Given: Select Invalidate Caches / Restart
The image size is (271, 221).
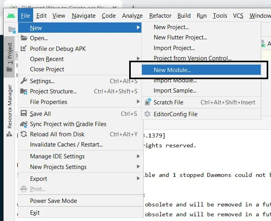Looking at the screenshot, I should 66,145.
